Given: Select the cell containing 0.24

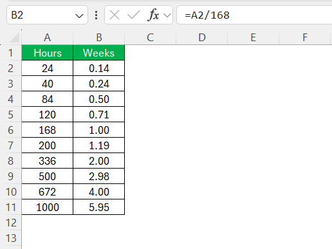Looking at the screenshot, I should 99,84.
